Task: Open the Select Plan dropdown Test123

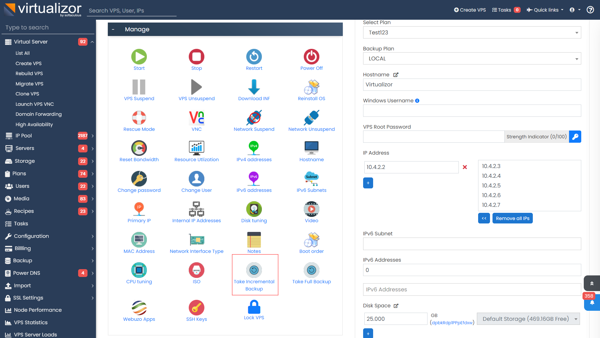Action: pos(472,33)
